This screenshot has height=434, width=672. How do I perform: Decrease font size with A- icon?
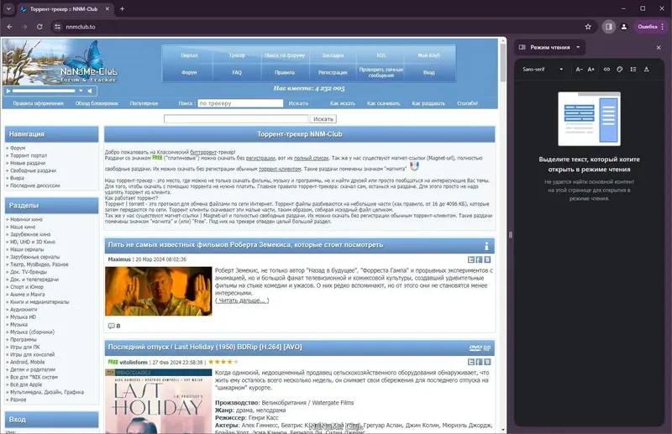click(579, 70)
